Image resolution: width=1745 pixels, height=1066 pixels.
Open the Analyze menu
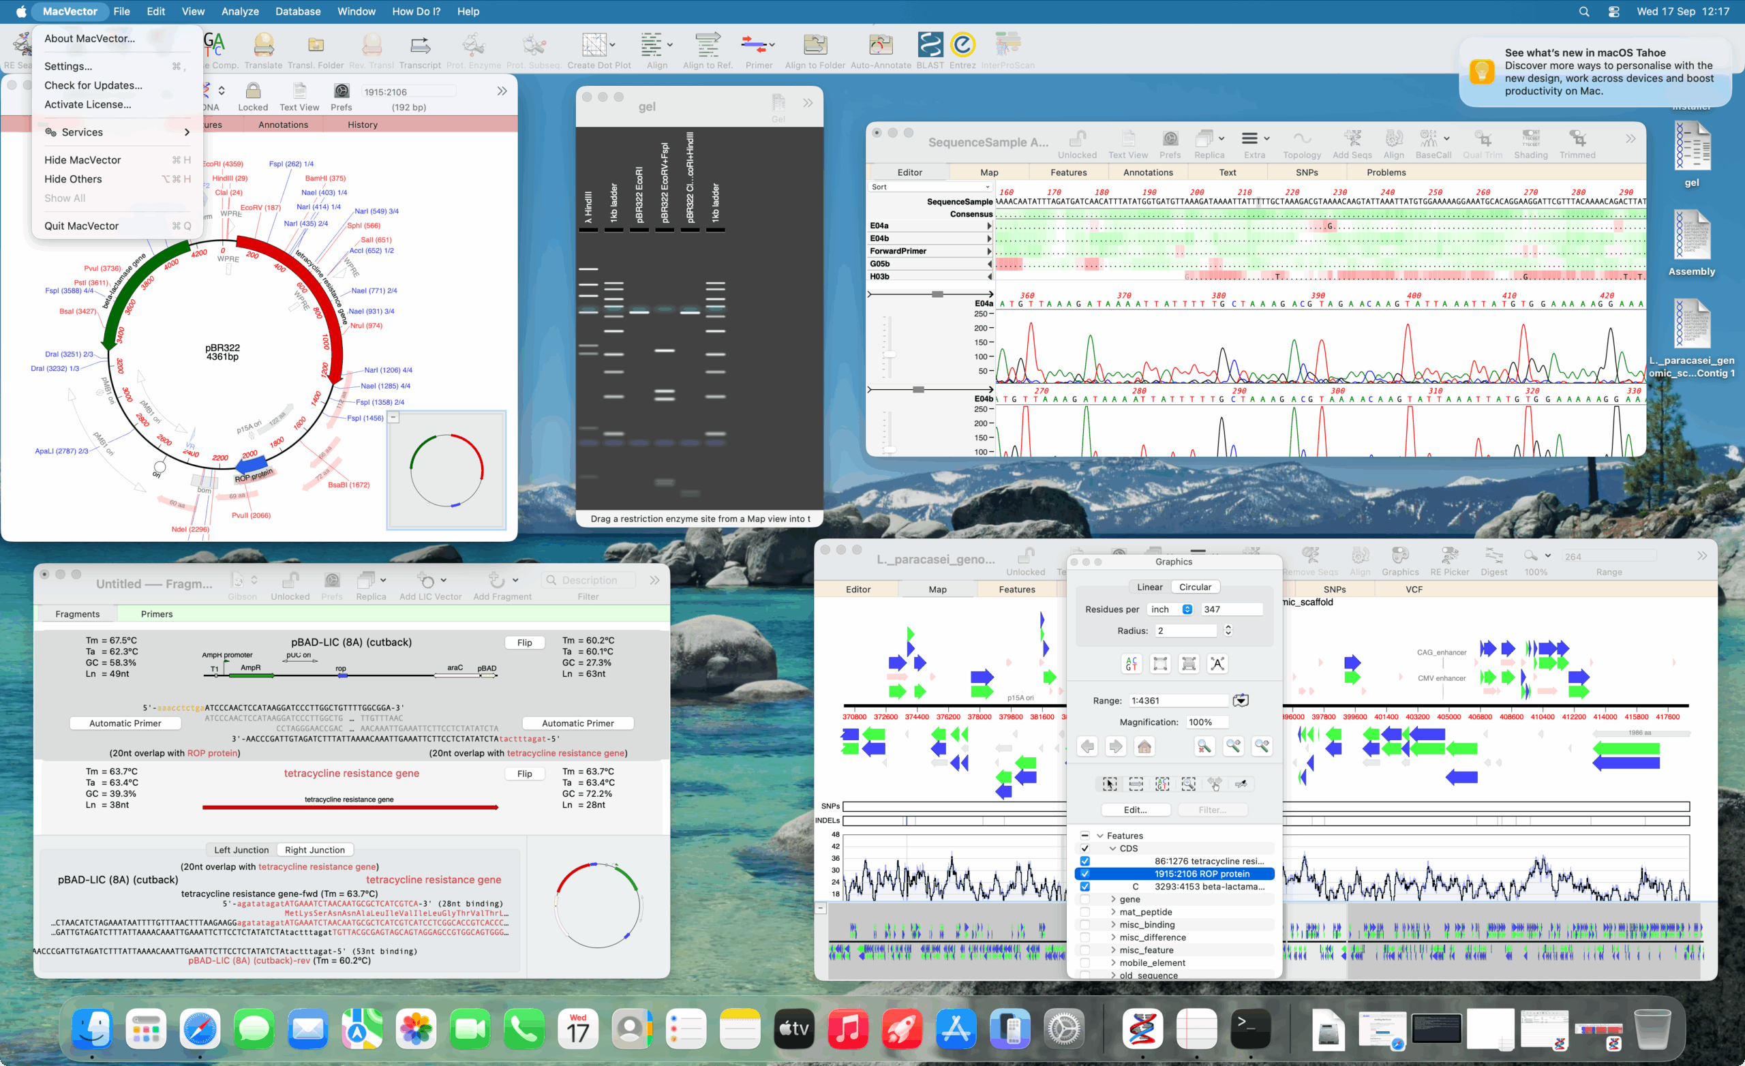(240, 12)
